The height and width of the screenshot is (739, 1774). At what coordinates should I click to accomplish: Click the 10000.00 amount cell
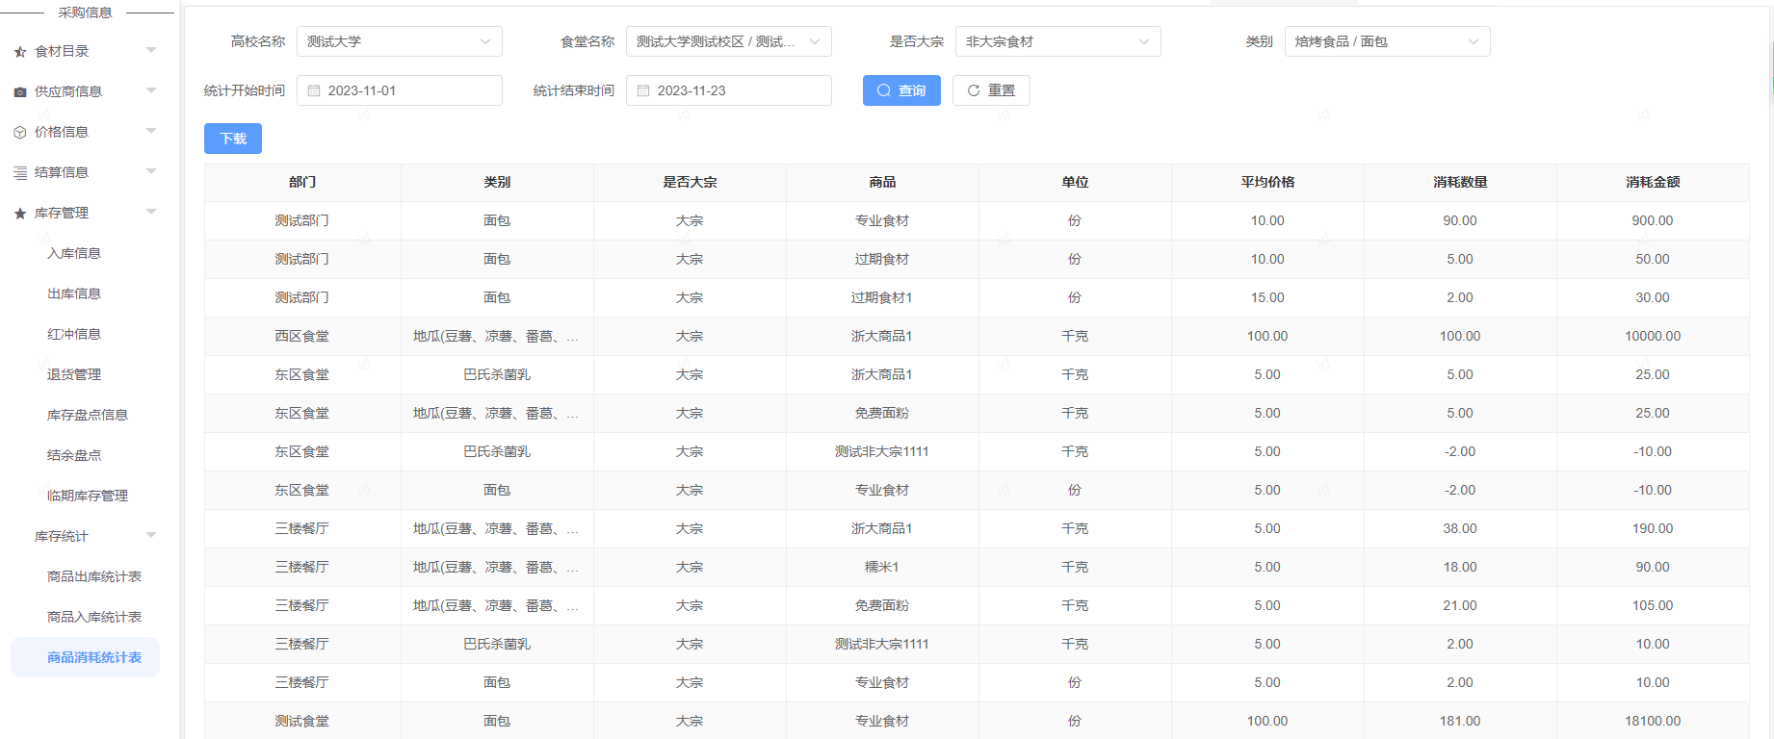(x=1653, y=336)
